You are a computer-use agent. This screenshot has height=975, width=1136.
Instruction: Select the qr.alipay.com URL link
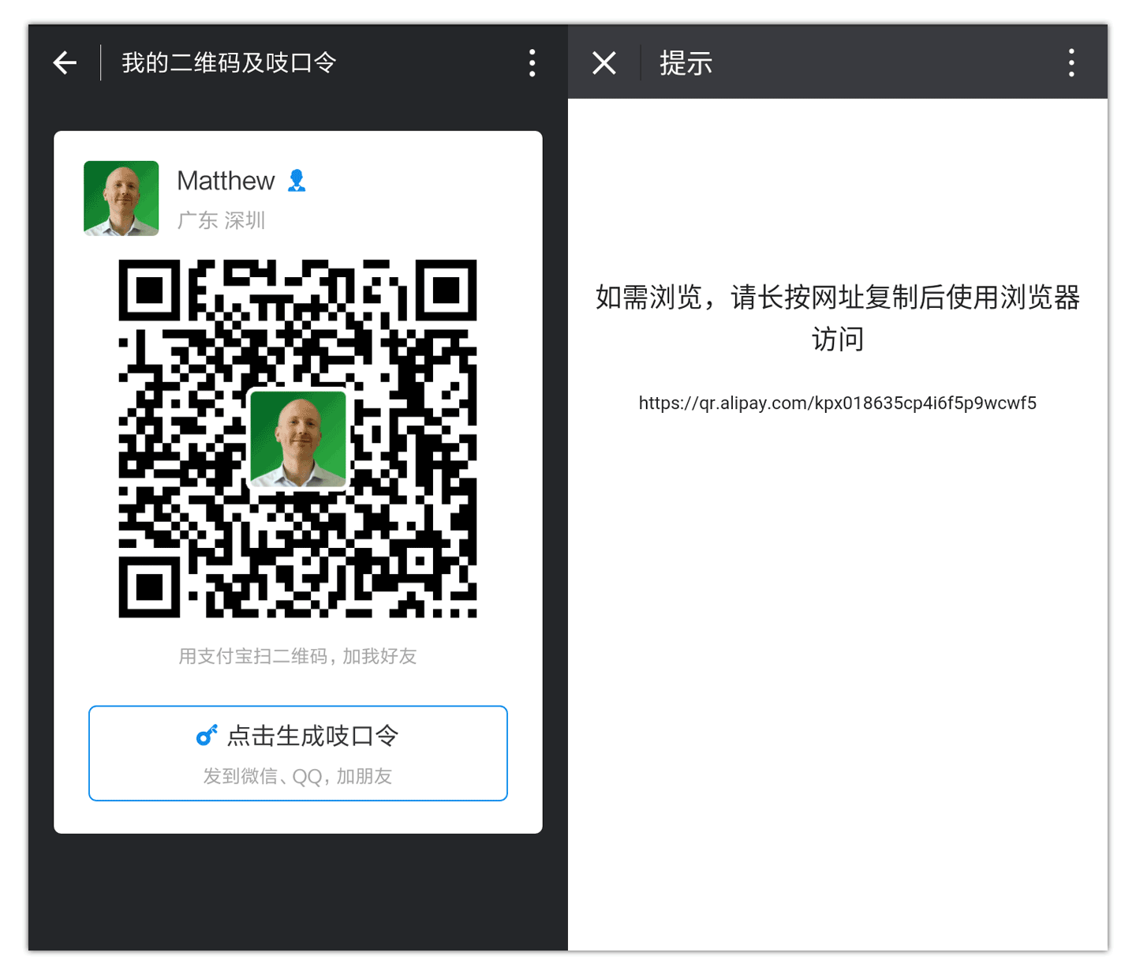pyautogui.click(x=838, y=403)
